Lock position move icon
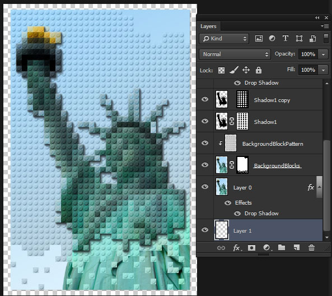The width and height of the screenshot is (332, 296). [246, 70]
